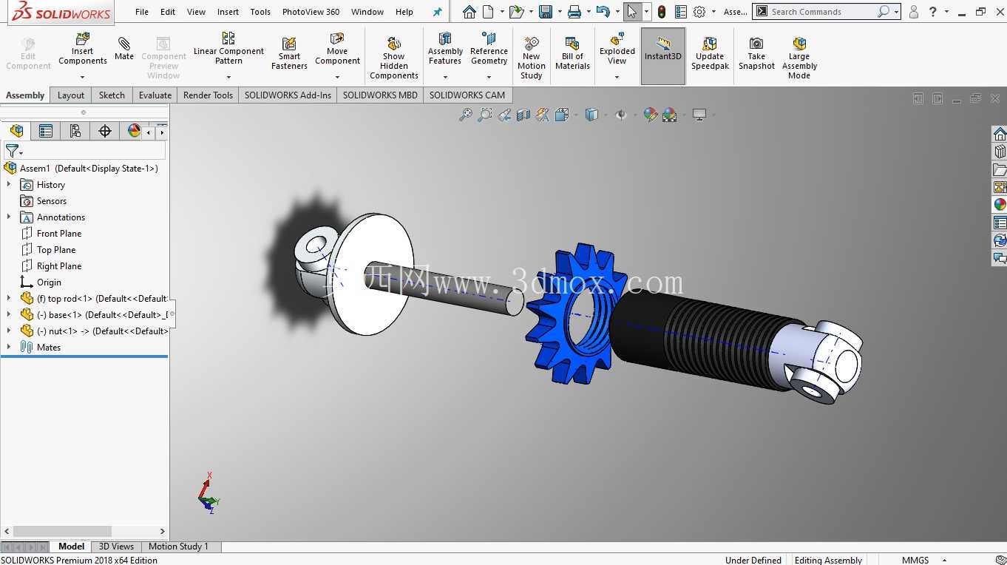
Task: Open the Move Component dropdown arrow
Action: (x=337, y=77)
